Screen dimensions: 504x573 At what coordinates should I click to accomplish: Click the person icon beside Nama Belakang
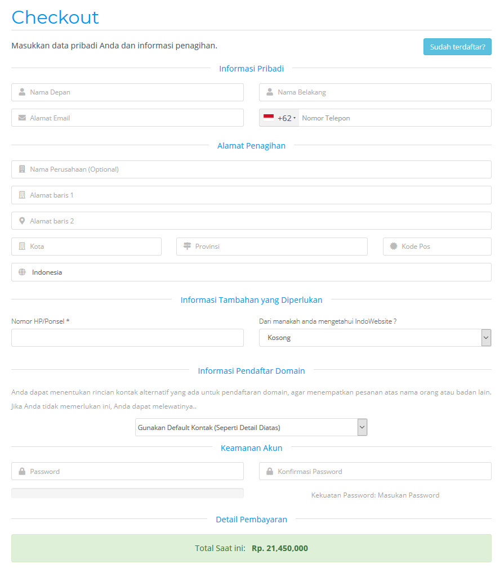(270, 92)
